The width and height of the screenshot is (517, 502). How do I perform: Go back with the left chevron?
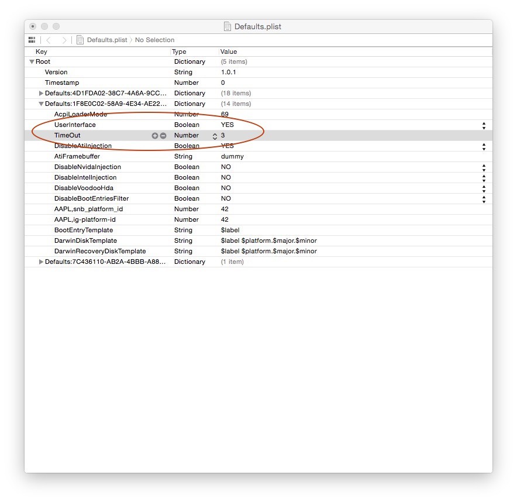coord(49,40)
